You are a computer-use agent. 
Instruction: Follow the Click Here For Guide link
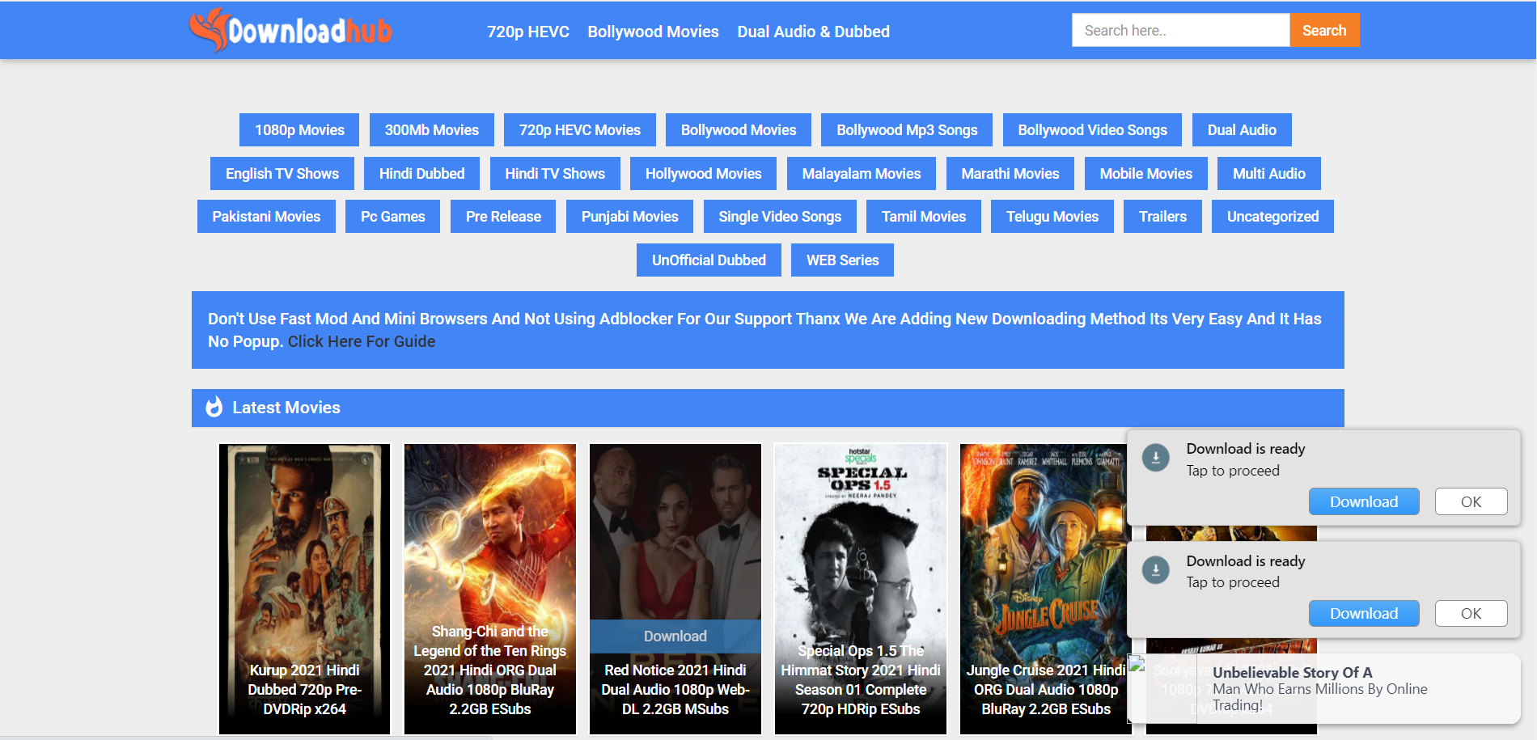click(x=362, y=340)
